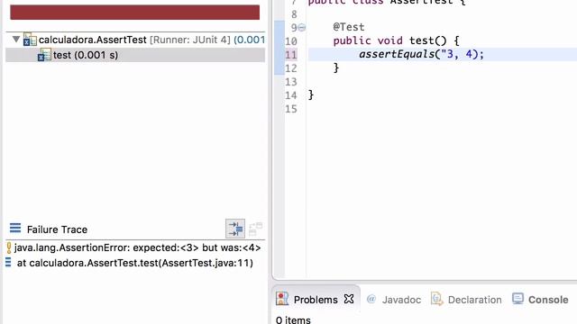This screenshot has width=577, height=324.
Task: Click the Problems tab icon
Action: click(x=282, y=299)
